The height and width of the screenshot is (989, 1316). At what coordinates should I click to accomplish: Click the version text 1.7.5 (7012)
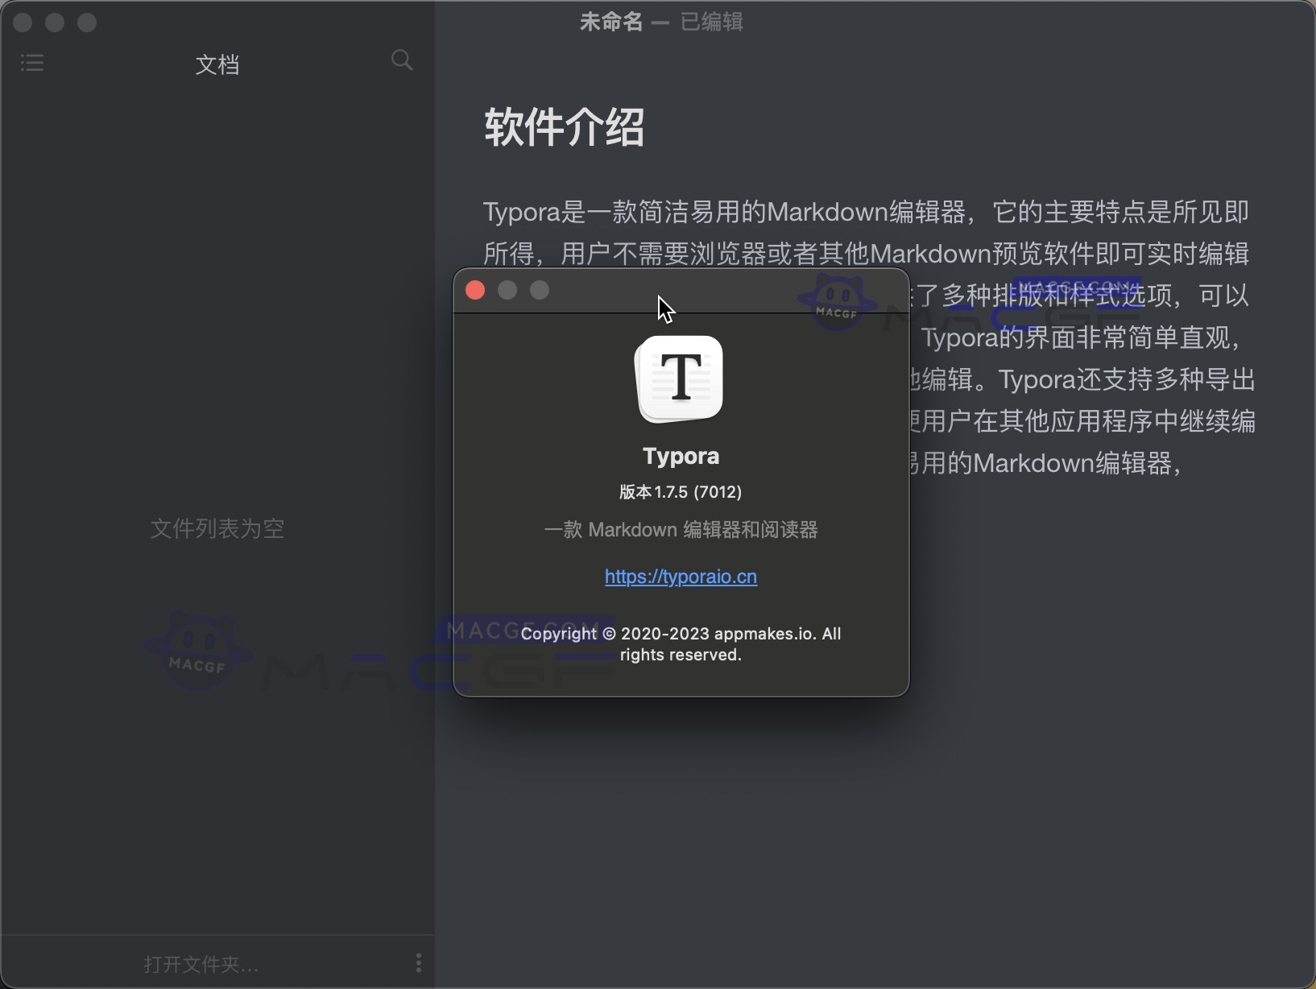(681, 491)
